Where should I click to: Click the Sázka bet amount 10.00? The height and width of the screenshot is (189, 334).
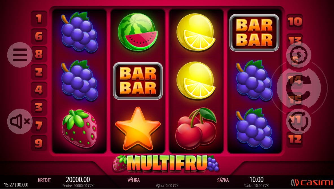point(256,179)
